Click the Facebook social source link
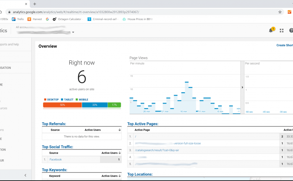Viewport: 293px width, 181px height. click(x=55, y=160)
